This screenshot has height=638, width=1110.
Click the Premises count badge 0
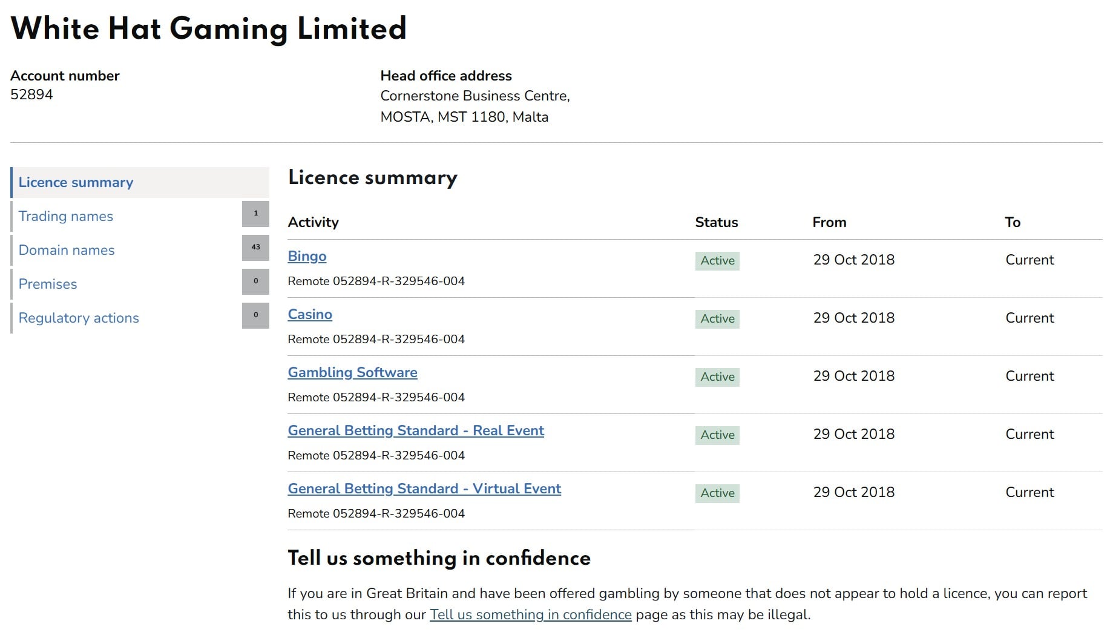coord(255,281)
